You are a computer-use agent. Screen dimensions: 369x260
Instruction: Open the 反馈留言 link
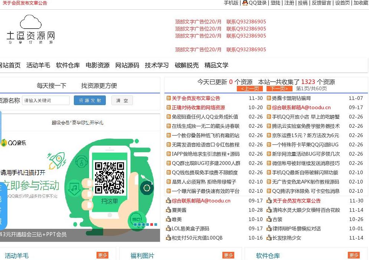click(x=321, y=3)
